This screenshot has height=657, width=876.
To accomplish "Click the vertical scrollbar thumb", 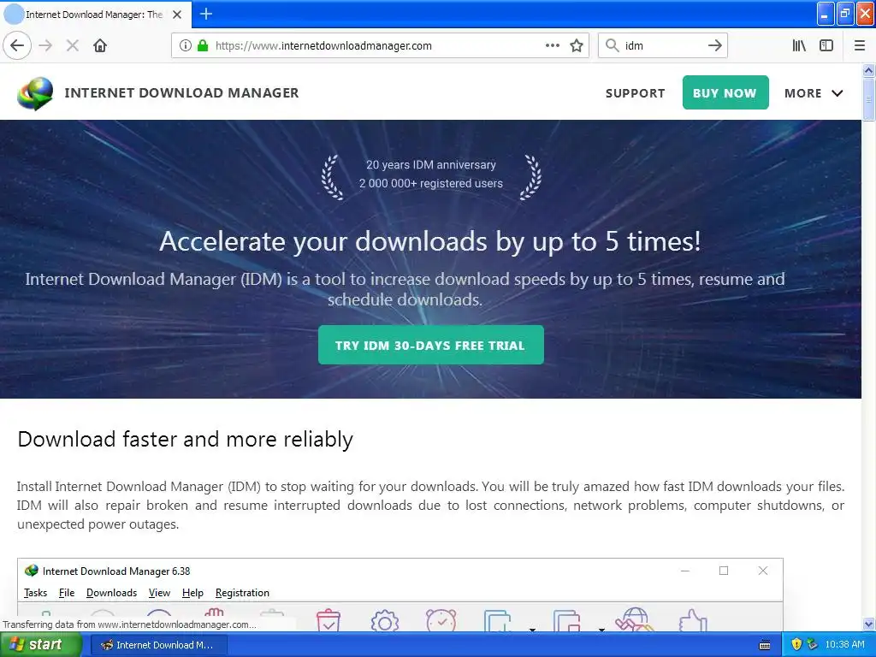I will tap(868, 99).
